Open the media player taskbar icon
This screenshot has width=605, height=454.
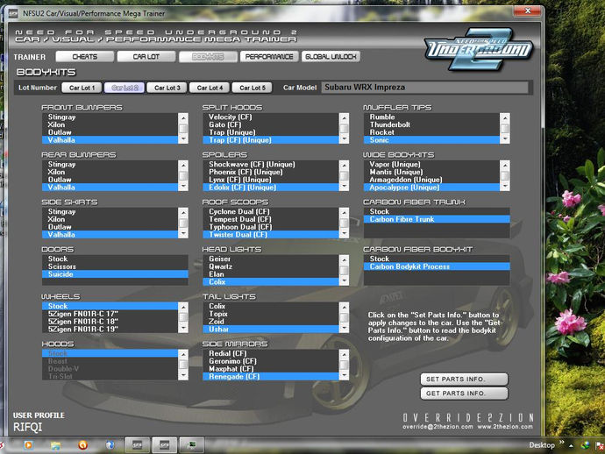pyautogui.click(x=28, y=445)
